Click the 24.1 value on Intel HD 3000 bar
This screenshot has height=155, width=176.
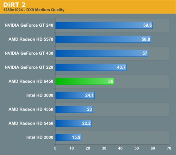pyautogui.click(x=89, y=95)
